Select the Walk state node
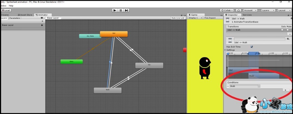Viewport: 293px width, 114px height. click(108, 90)
